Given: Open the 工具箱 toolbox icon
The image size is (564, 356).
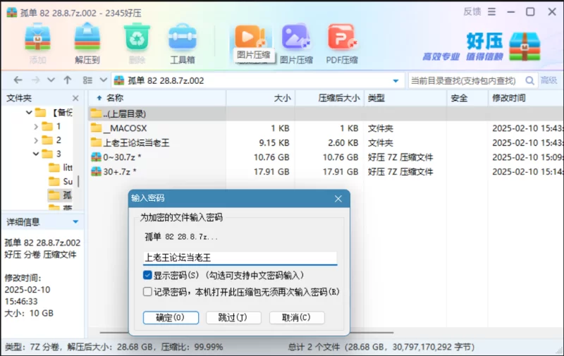Looking at the screenshot, I should (x=183, y=37).
